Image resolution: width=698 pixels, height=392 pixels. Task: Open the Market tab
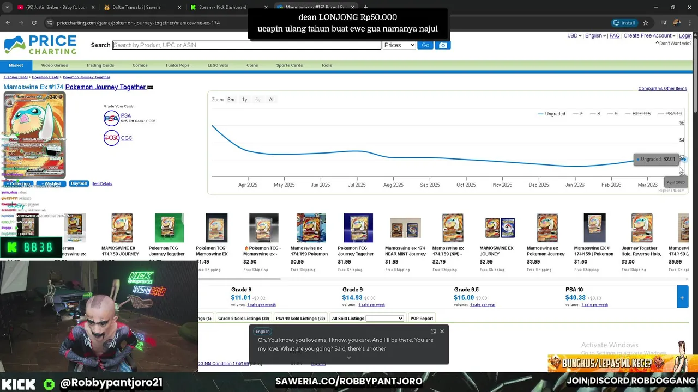coord(16,65)
